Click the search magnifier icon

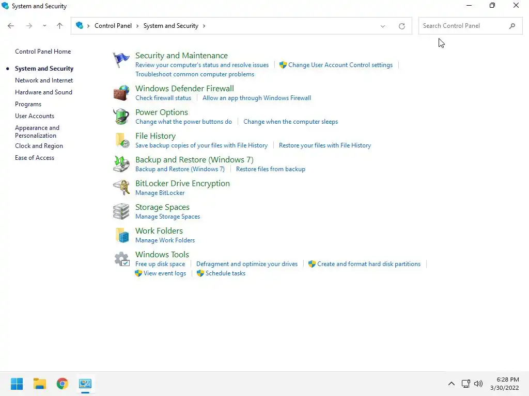[512, 26]
